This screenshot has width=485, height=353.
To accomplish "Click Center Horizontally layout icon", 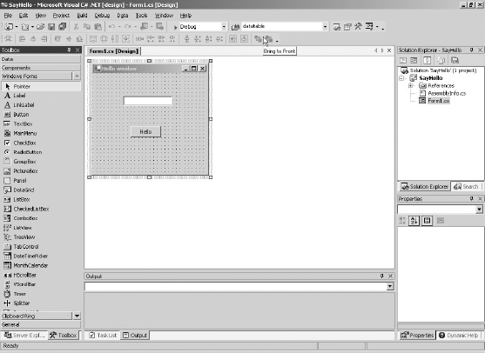I will [232, 39].
